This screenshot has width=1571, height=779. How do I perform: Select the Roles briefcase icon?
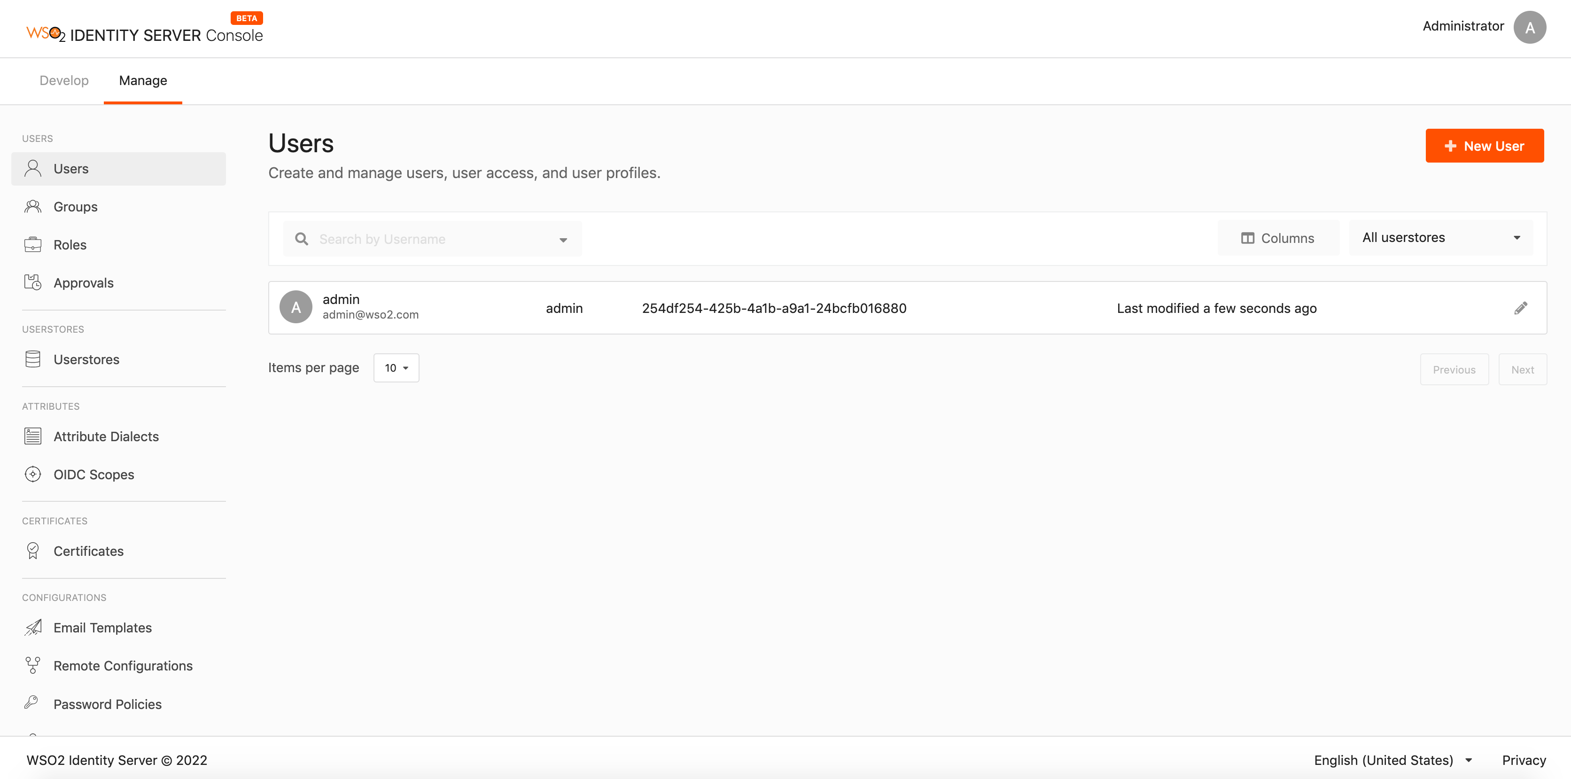point(33,244)
